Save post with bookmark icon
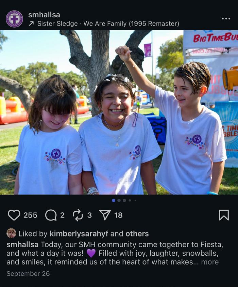Image resolution: width=238 pixels, height=287 pixels. pos(224,215)
